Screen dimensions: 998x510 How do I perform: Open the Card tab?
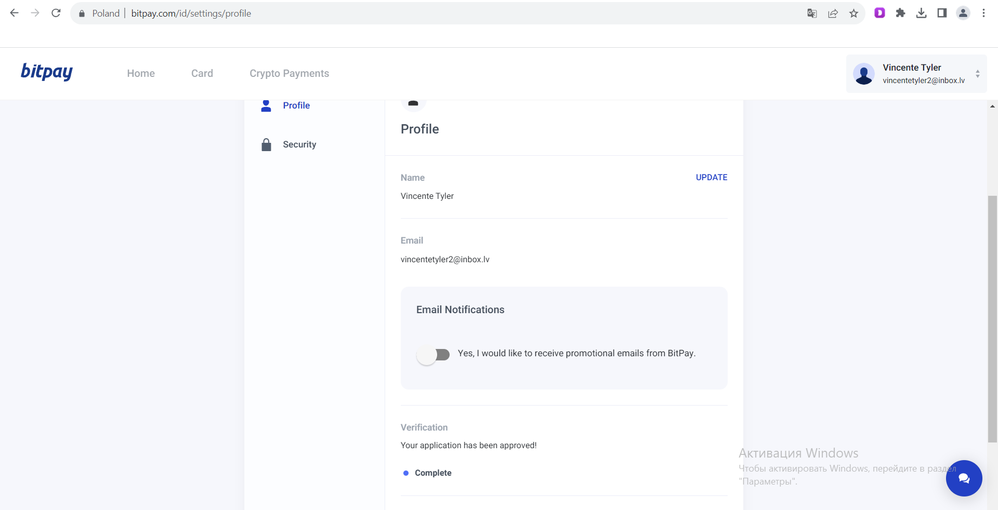pyautogui.click(x=202, y=73)
